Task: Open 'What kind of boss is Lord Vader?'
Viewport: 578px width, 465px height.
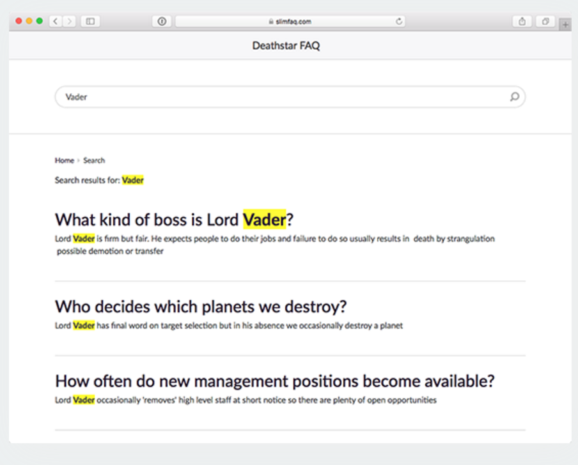Action: click(175, 220)
